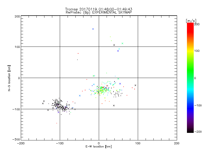Click the isolated red dot near 78 km north
The height and width of the screenshot is (156, 208).
[78, 54]
